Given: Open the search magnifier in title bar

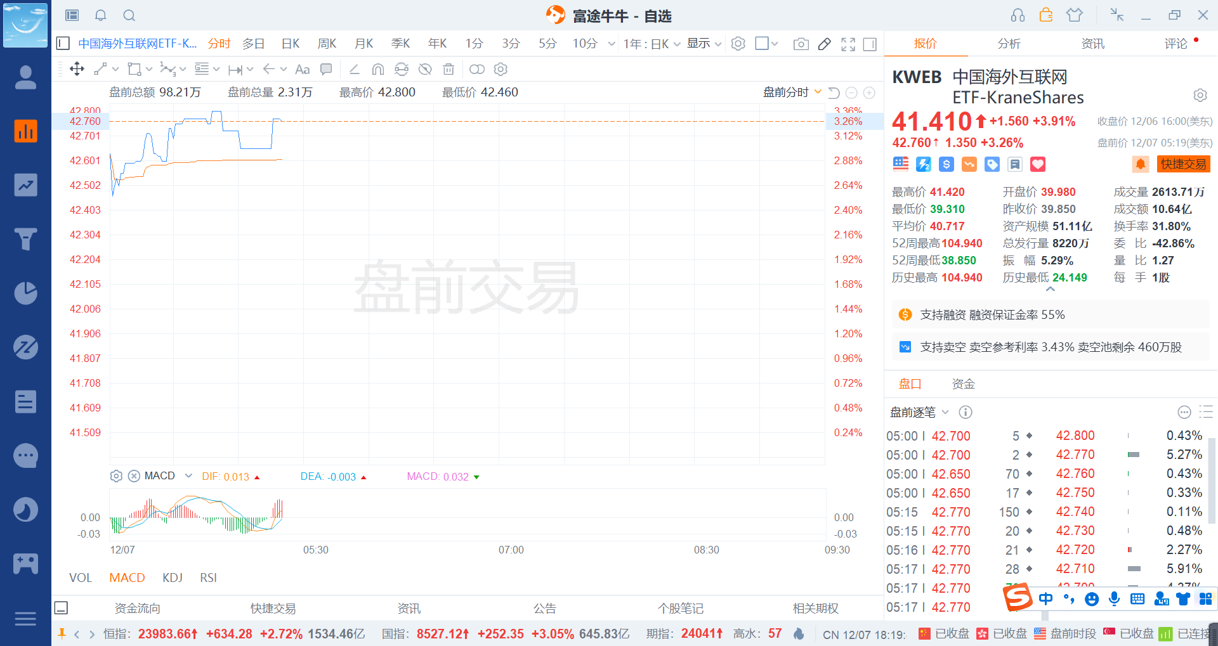Looking at the screenshot, I should point(129,15).
